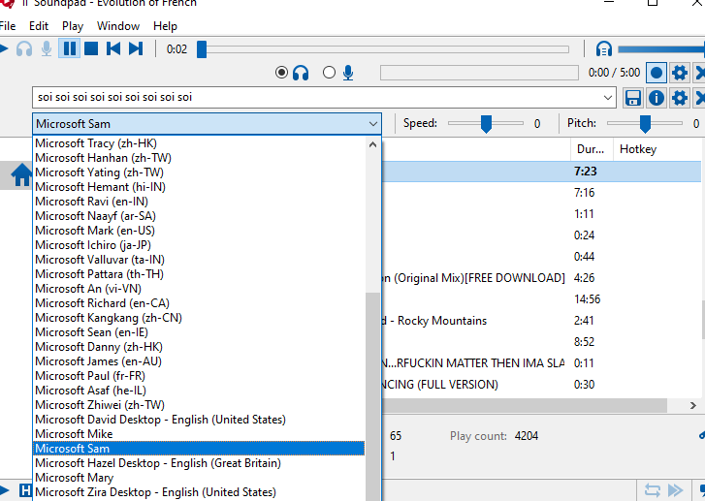Open the Edit menu
This screenshot has width=705, height=501.
coord(39,26)
